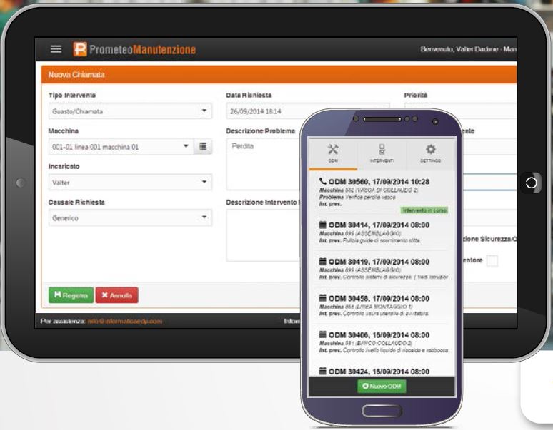
Task: Expand the Causale Richiesta dropdown showing Generico
Action: click(x=130, y=217)
